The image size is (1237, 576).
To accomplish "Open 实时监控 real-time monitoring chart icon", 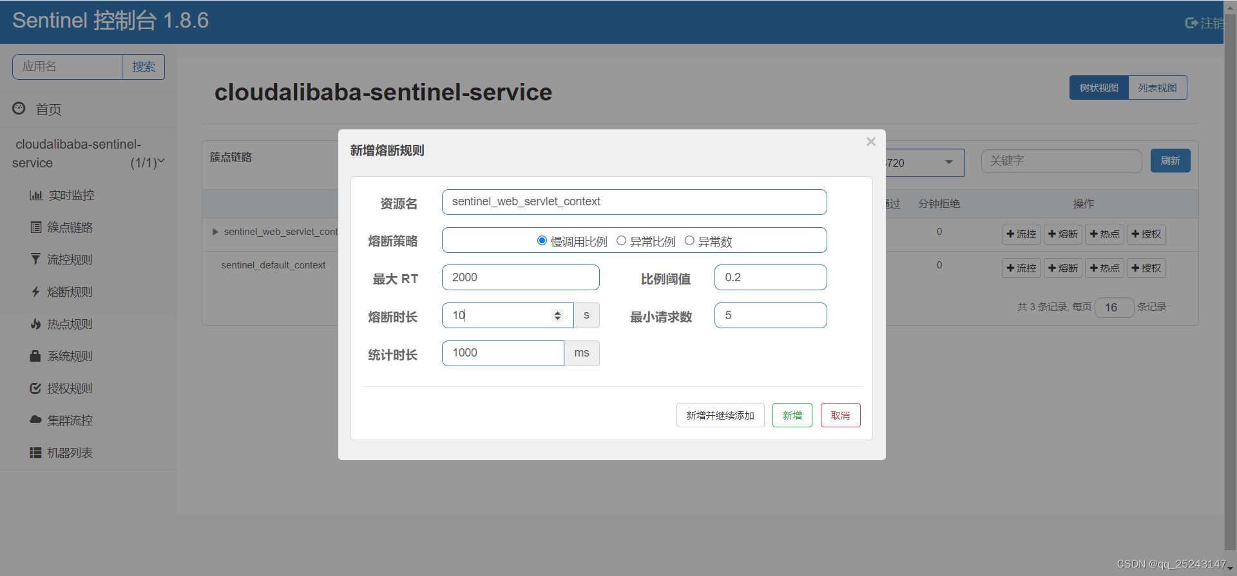I will pyautogui.click(x=36, y=195).
